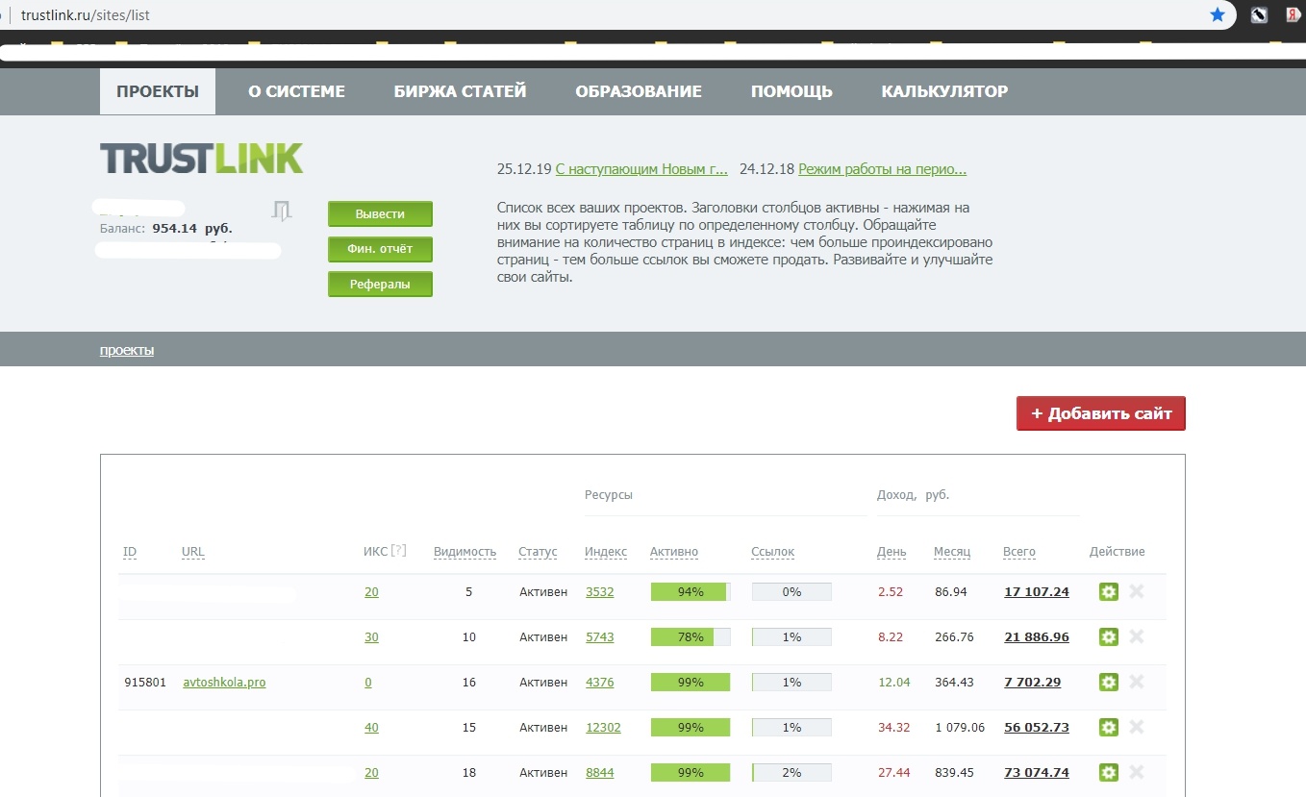Go to the КАЛЬКУЛЯТОР menu tab
Image resolution: width=1306 pixels, height=797 pixels.
(944, 91)
